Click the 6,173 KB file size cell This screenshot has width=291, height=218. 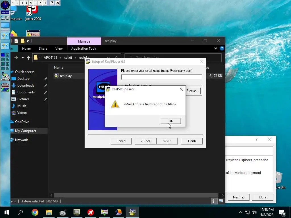pyautogui.click(x=215, y=76)
